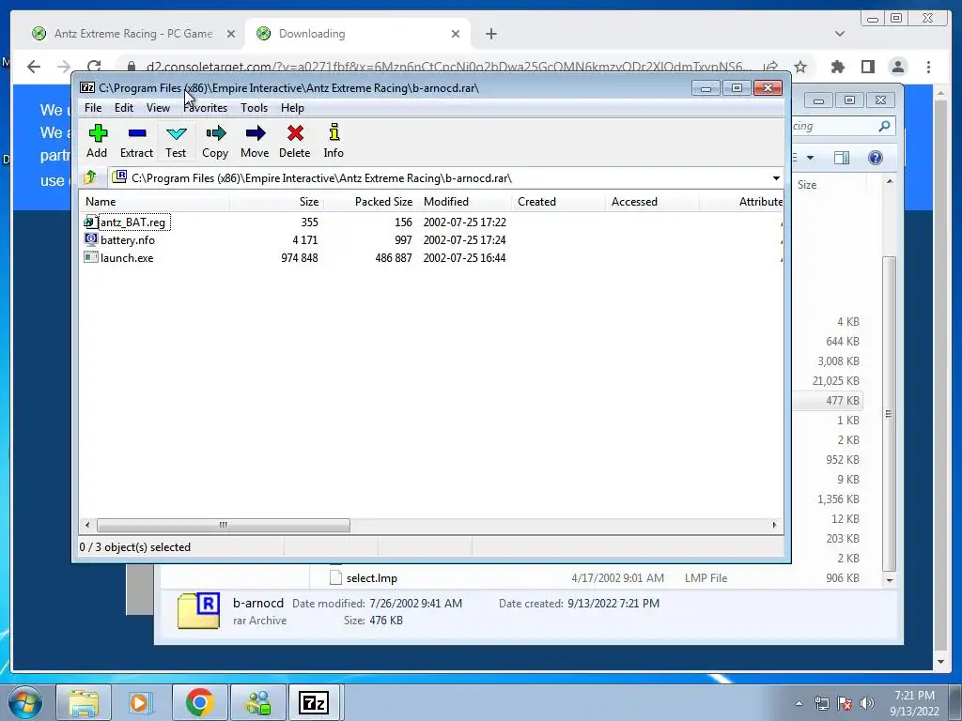Open the Action Center flag icon
The image size is (962, 721).
[x=845, y=703]
